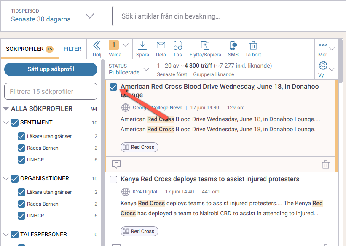Open the K24 Digital source link
The image size is (346, 246).
[145, 192]
